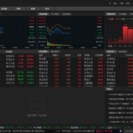
Task: Open news item starting 24小时内
Action: tap(120, 95)
